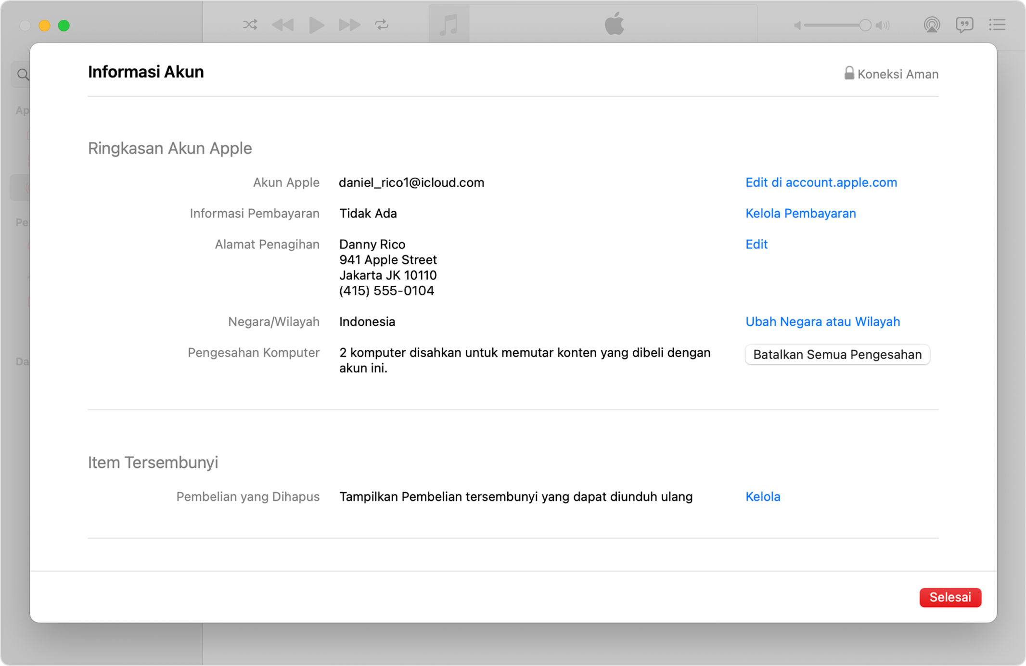This screenshot has height=666, width=1026.
Task: Click the Pengesahan Komputer label
Action: click(x=254, y=353)
